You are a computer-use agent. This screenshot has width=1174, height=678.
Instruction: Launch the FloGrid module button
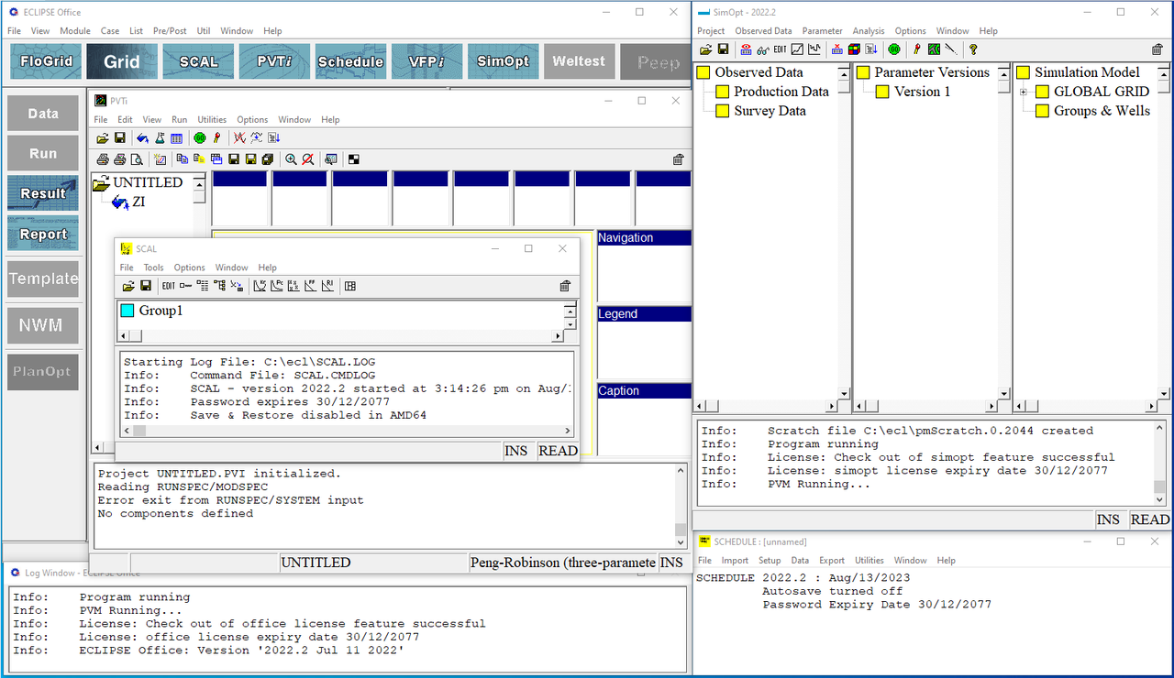point(46,61)
